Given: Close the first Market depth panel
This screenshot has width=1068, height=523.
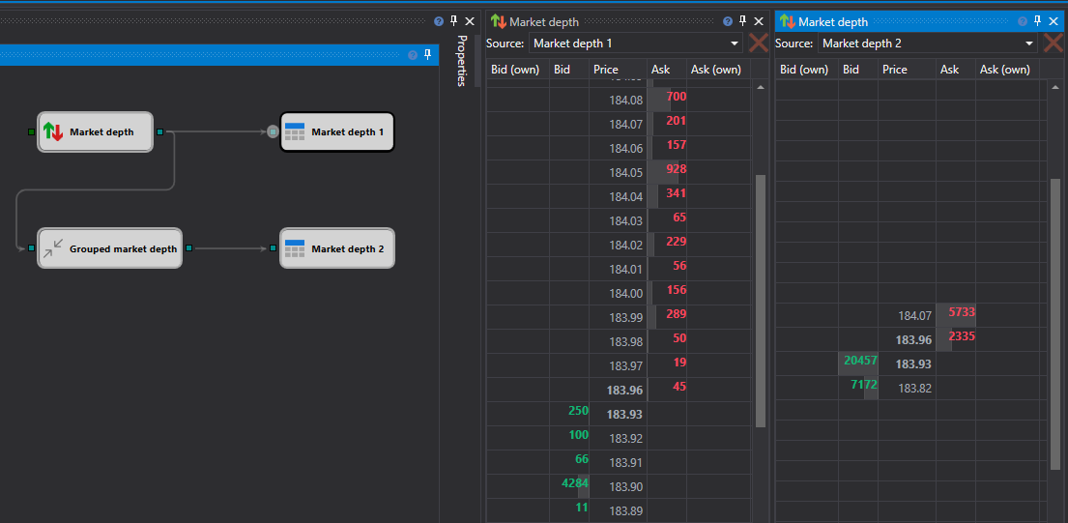Looking at the screenshot, I should pyautogui.click(x=758, y=22).
